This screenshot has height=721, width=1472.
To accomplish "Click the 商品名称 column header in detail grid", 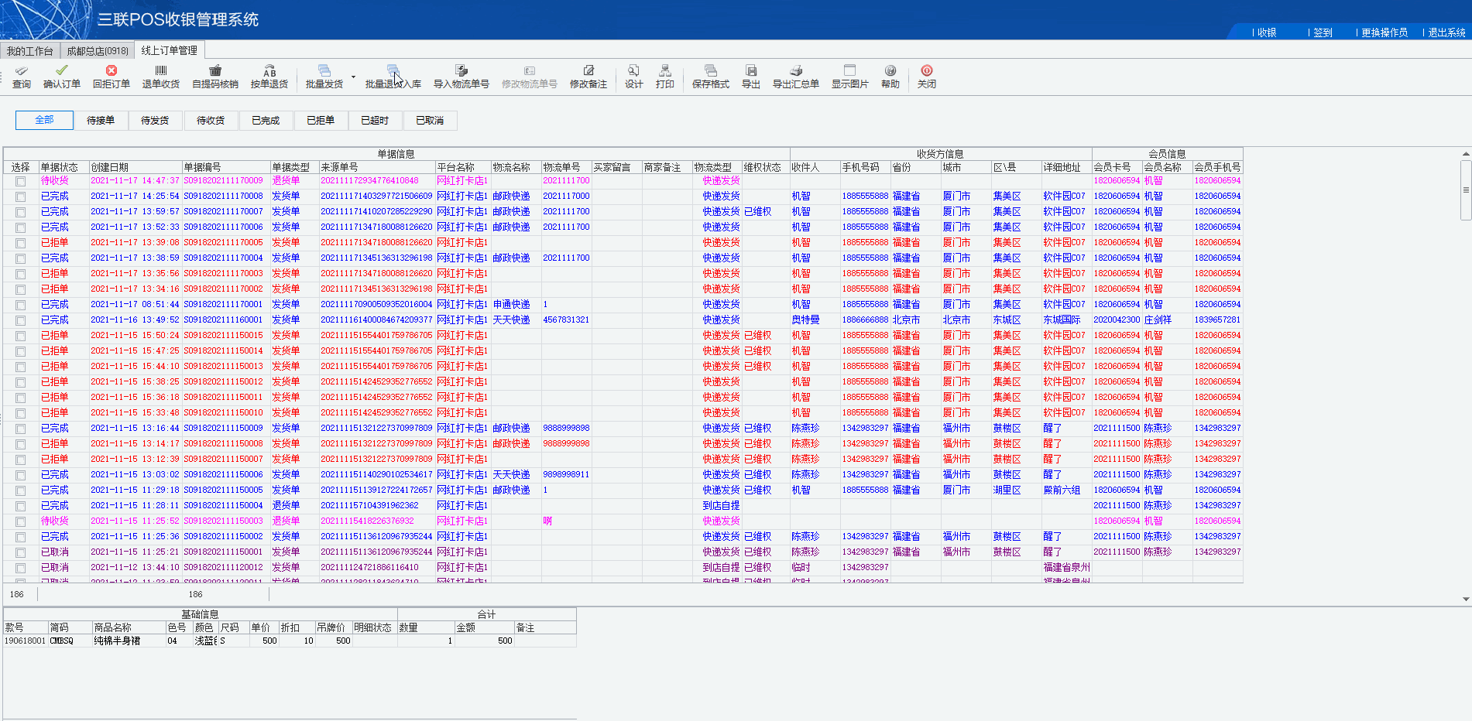I will (129, 627).
